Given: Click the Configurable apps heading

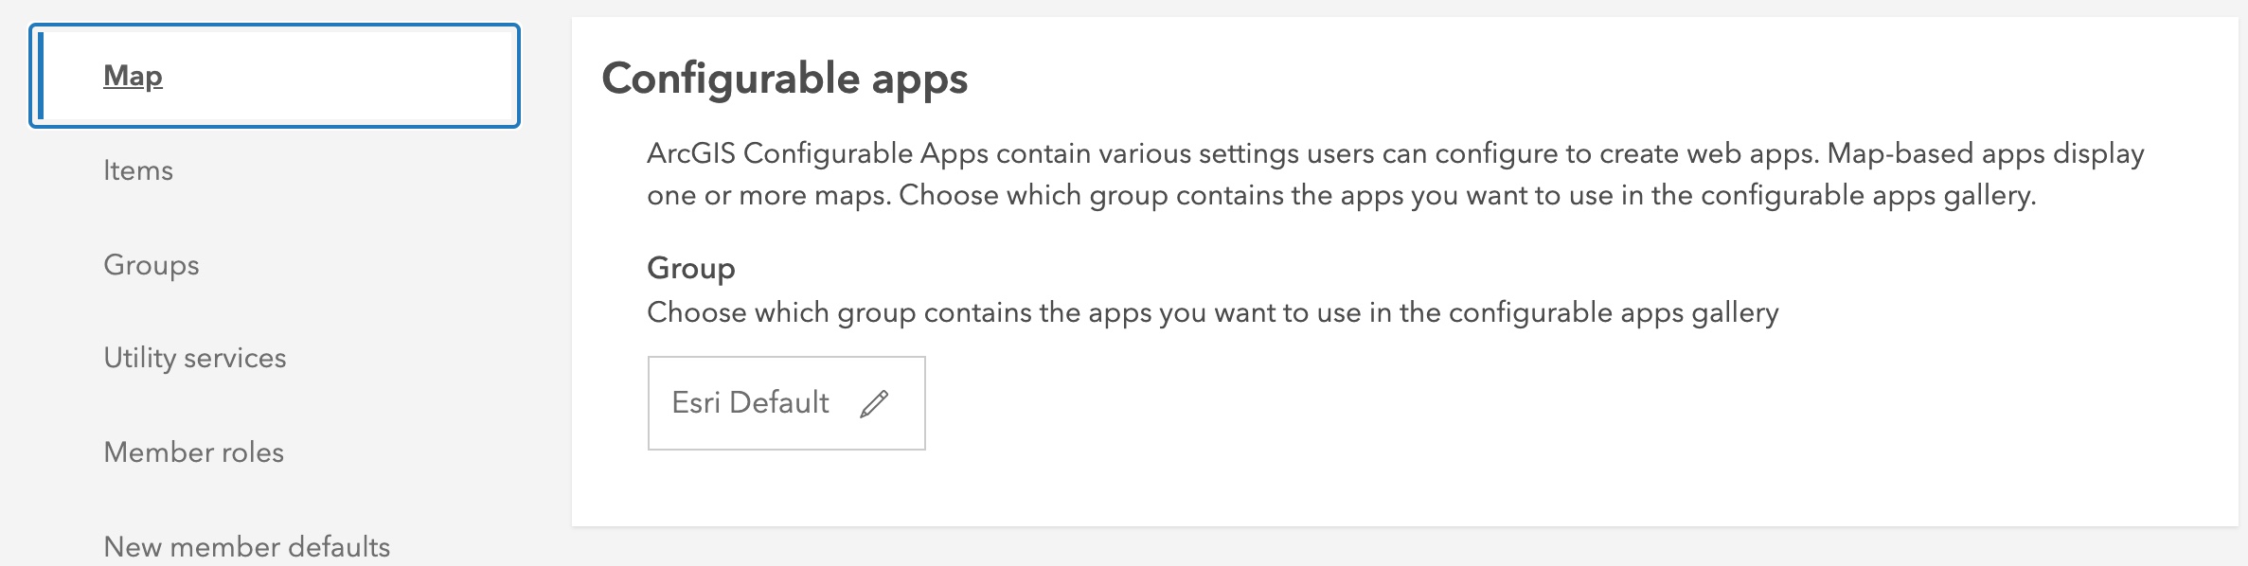Looking at the screenshot, I should pyautogui.click(x=784, y=79).
